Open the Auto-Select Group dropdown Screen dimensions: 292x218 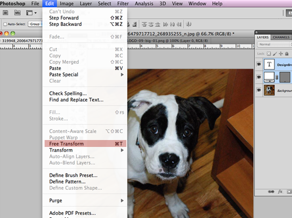(x=35, y=24)
